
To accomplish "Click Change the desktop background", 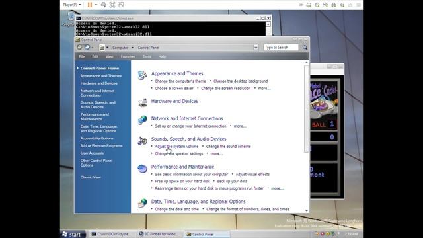I will coord(241,81).
